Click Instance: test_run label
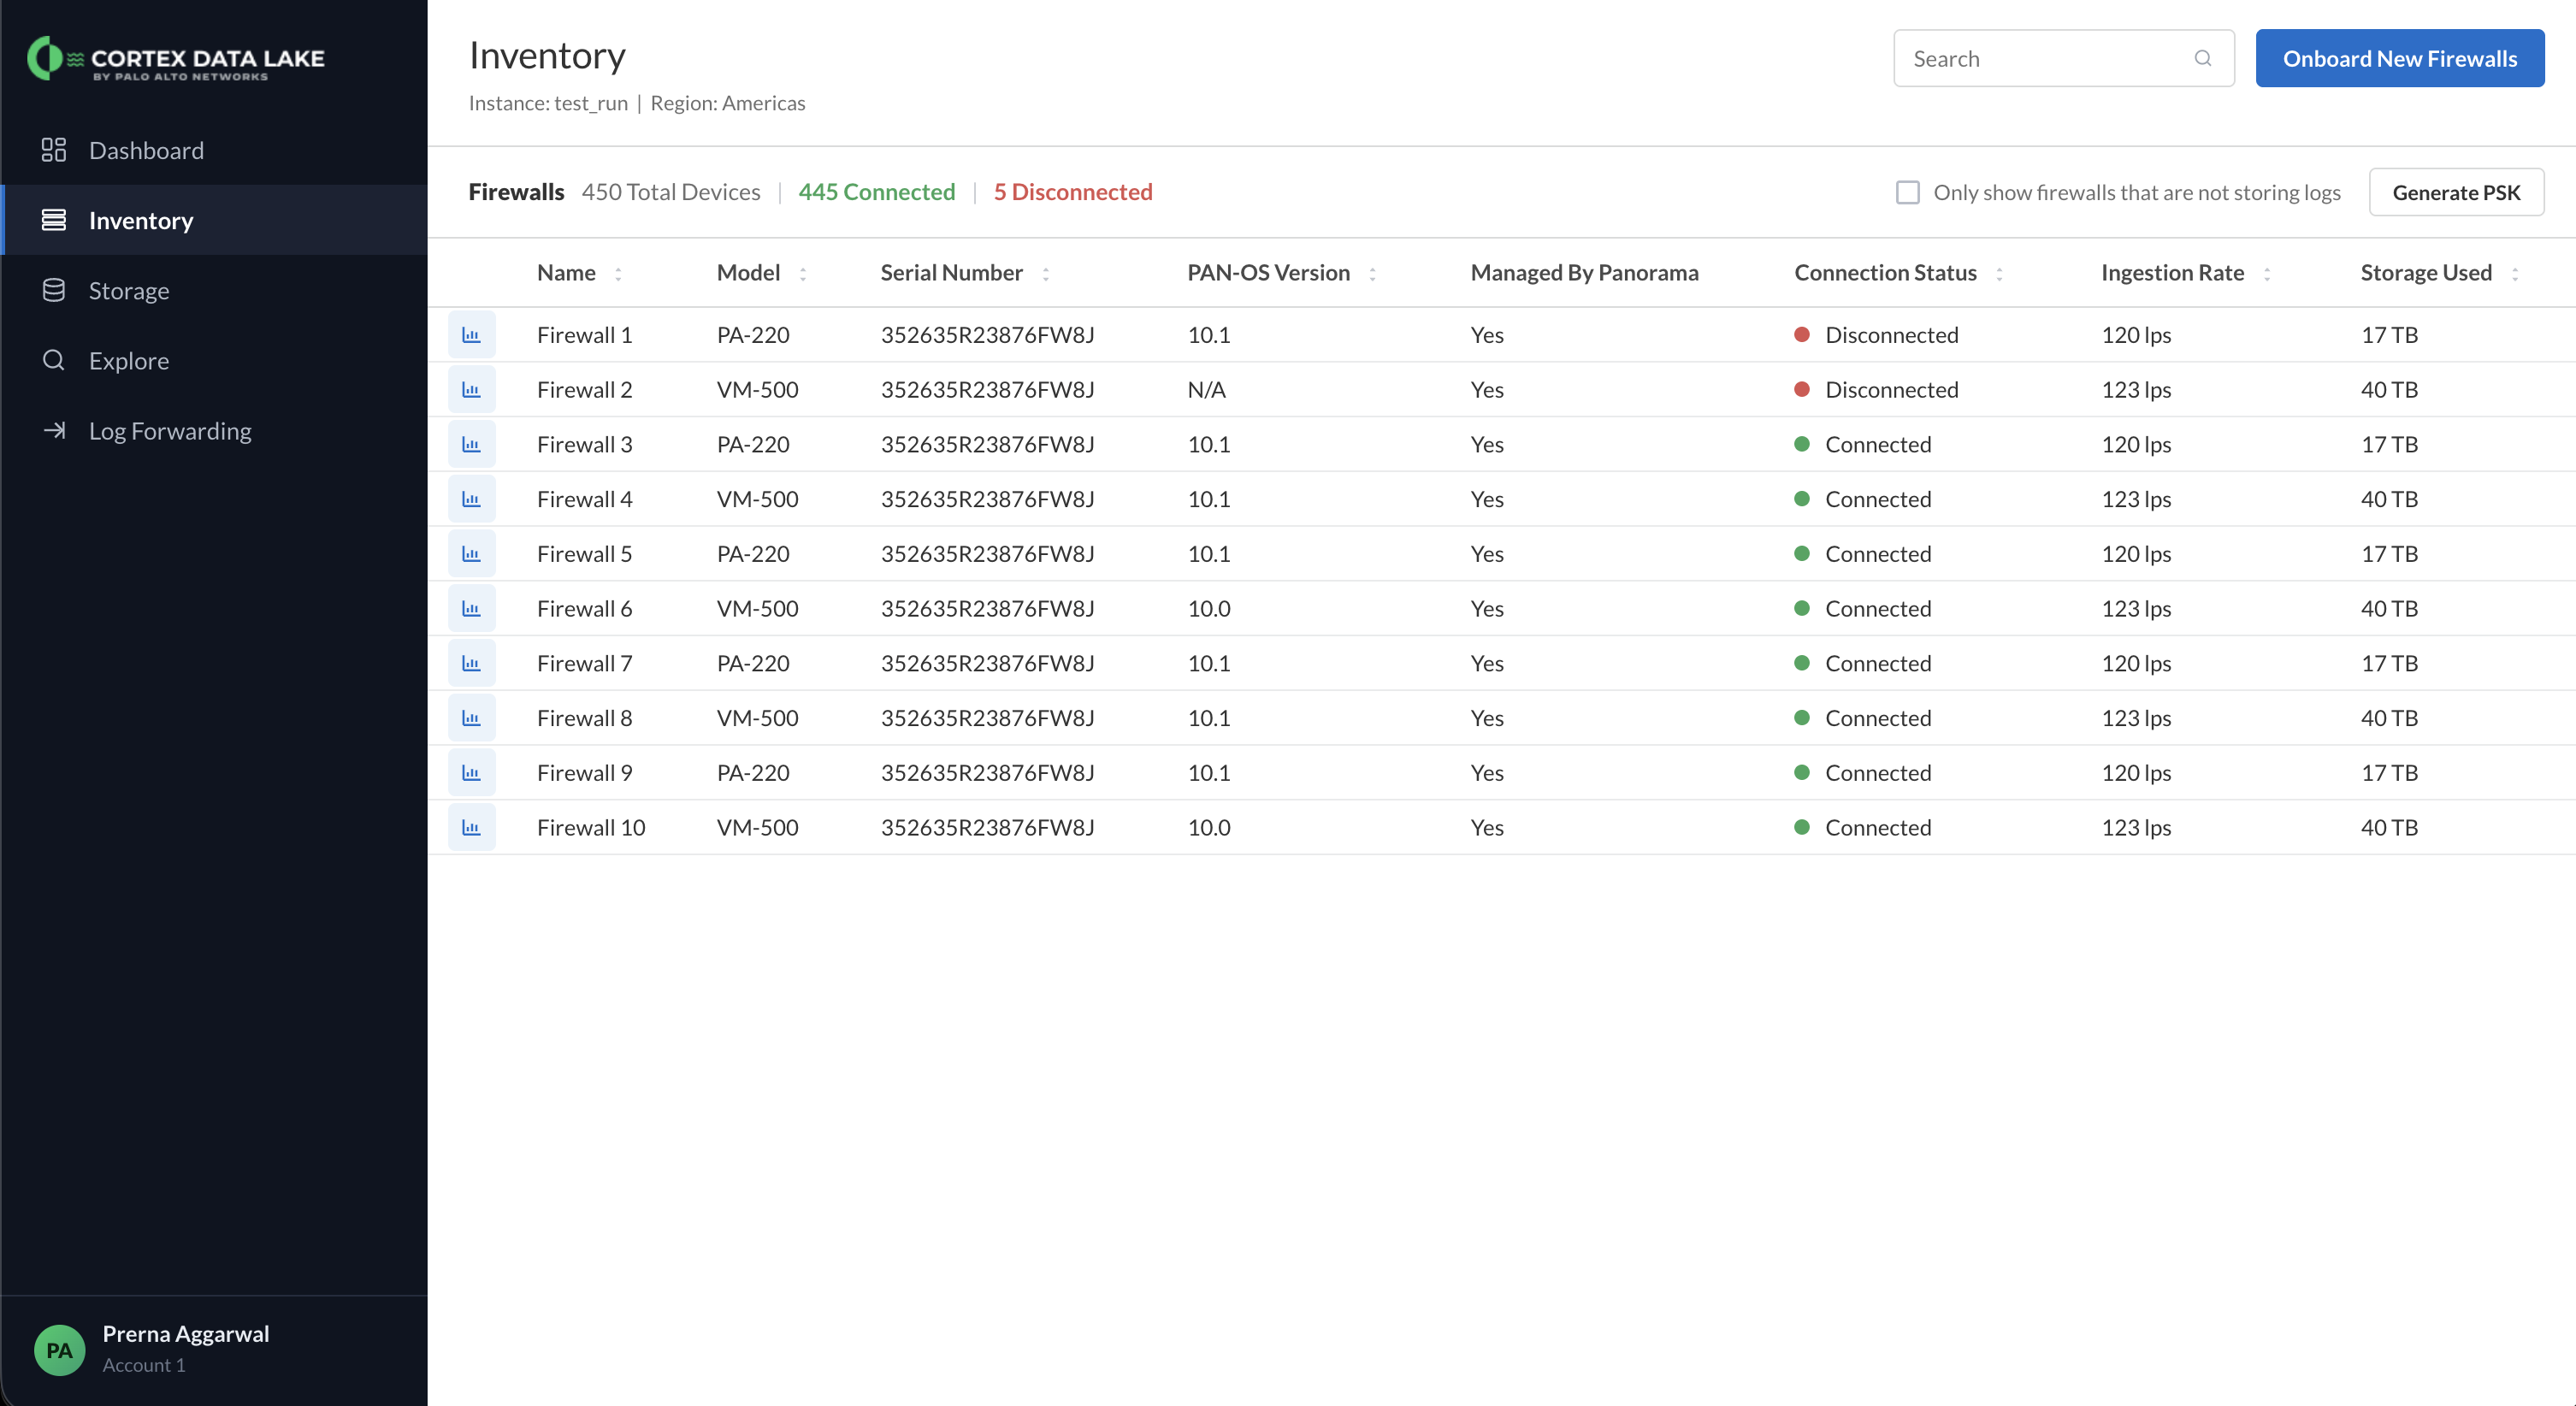 [548, 103]
